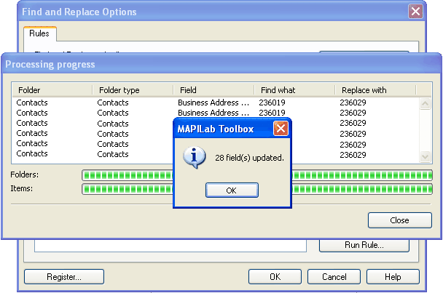Click the information icon in the message box
This screenshot has height=293, width=443.
coord(194,157)
